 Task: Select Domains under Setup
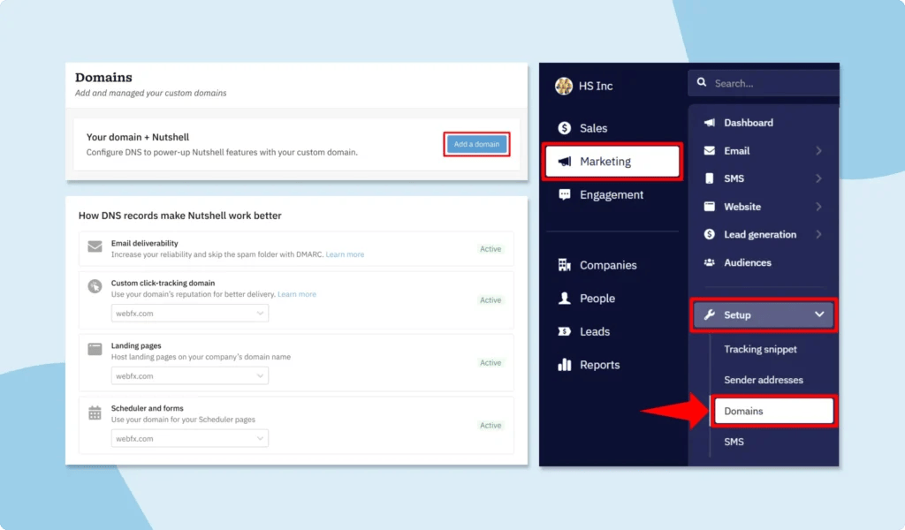[773, 410]
